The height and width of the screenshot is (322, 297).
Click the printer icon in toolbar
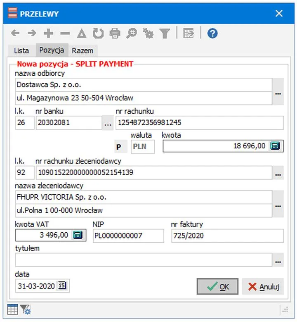point(115,33)
